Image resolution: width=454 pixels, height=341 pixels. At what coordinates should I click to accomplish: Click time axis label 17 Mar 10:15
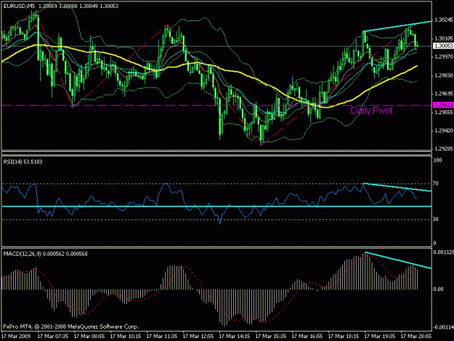point(126,337)
